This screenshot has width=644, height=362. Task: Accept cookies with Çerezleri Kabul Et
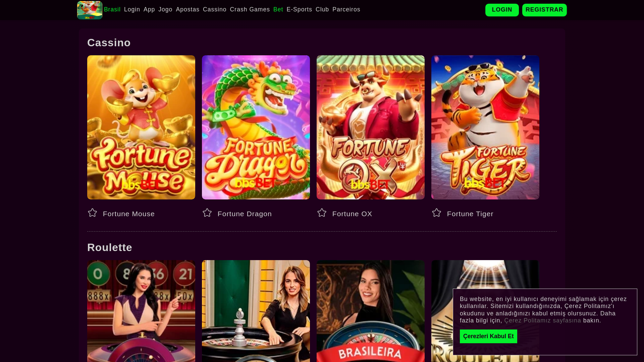point(488,336)
